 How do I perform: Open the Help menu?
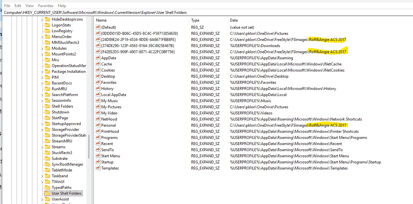coord(62,6)
